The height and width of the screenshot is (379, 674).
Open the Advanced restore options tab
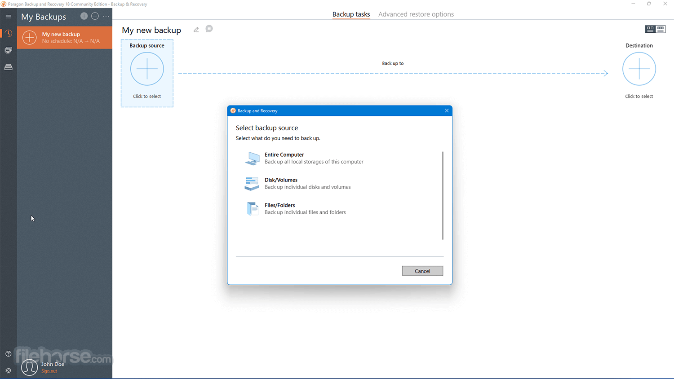pyautogui.click(x=416, y=14)
